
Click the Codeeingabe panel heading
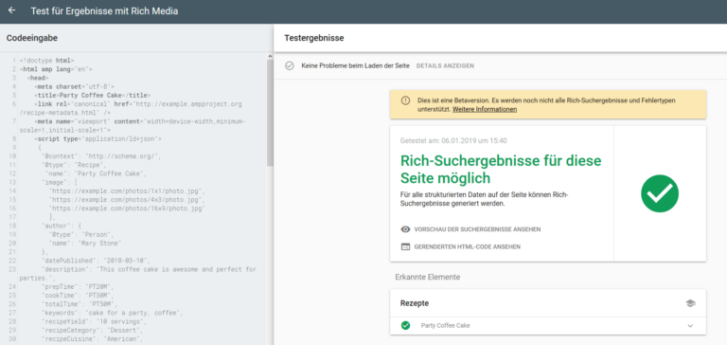click(x=32, y=38)
